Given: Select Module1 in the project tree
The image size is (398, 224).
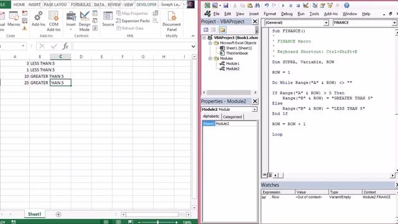Looking at the screenshot, I should tap(233, 63).
